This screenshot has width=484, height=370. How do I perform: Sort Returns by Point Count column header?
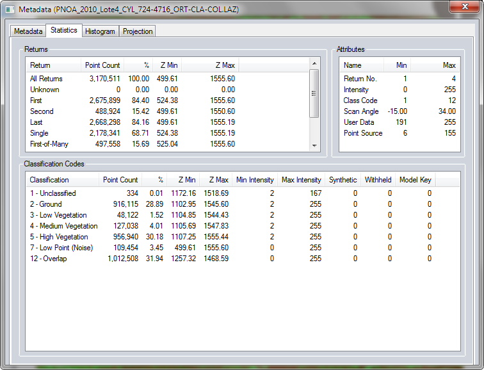102,65
